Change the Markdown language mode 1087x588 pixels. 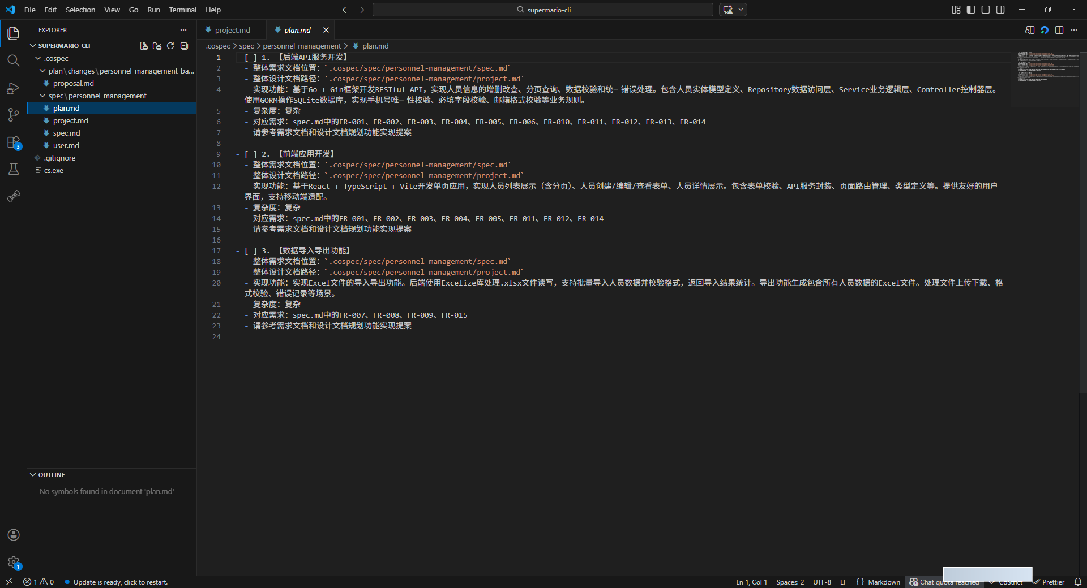(x=884, y=582)
